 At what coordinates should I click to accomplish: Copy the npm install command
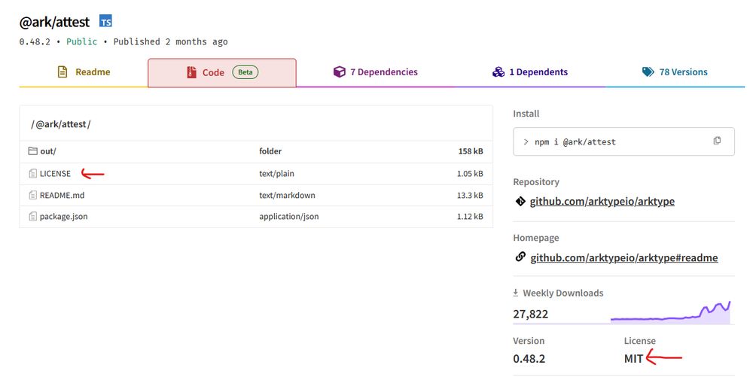point(717,141)
